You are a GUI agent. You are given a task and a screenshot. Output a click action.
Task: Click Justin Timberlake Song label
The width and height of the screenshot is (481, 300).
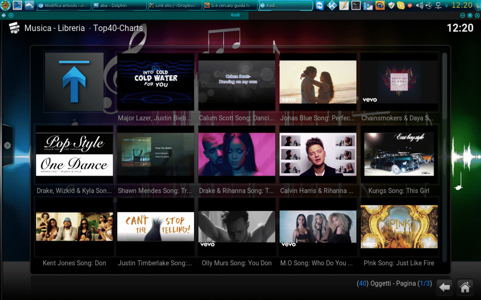tap(155, 263)
